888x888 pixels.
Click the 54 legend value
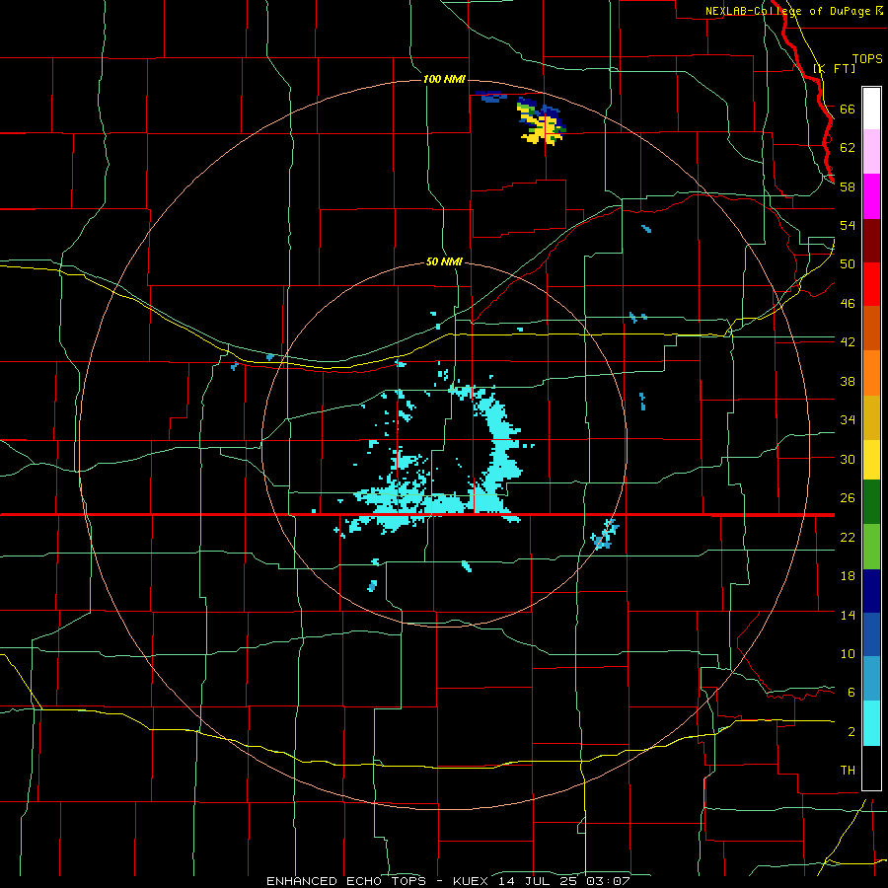(x=848, y=225)
